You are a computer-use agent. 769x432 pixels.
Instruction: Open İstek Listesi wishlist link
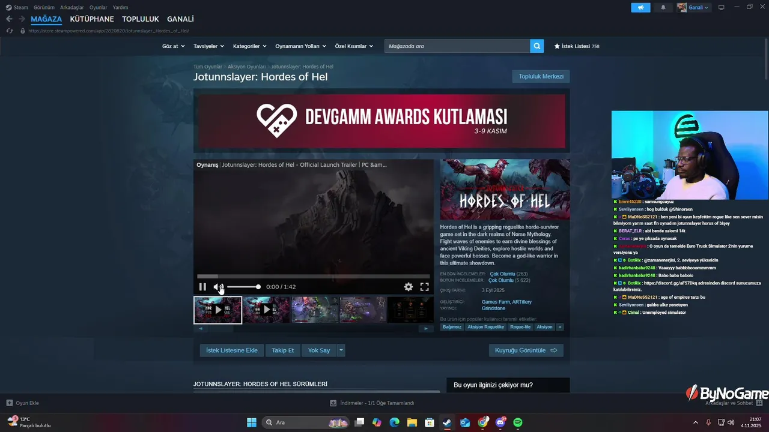coord(577,46)
